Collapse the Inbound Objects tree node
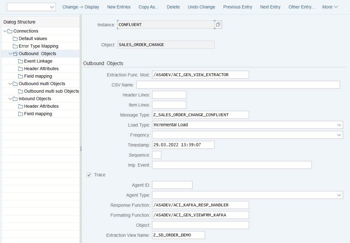This screenshot has width=350, height=243. [10, 99]
